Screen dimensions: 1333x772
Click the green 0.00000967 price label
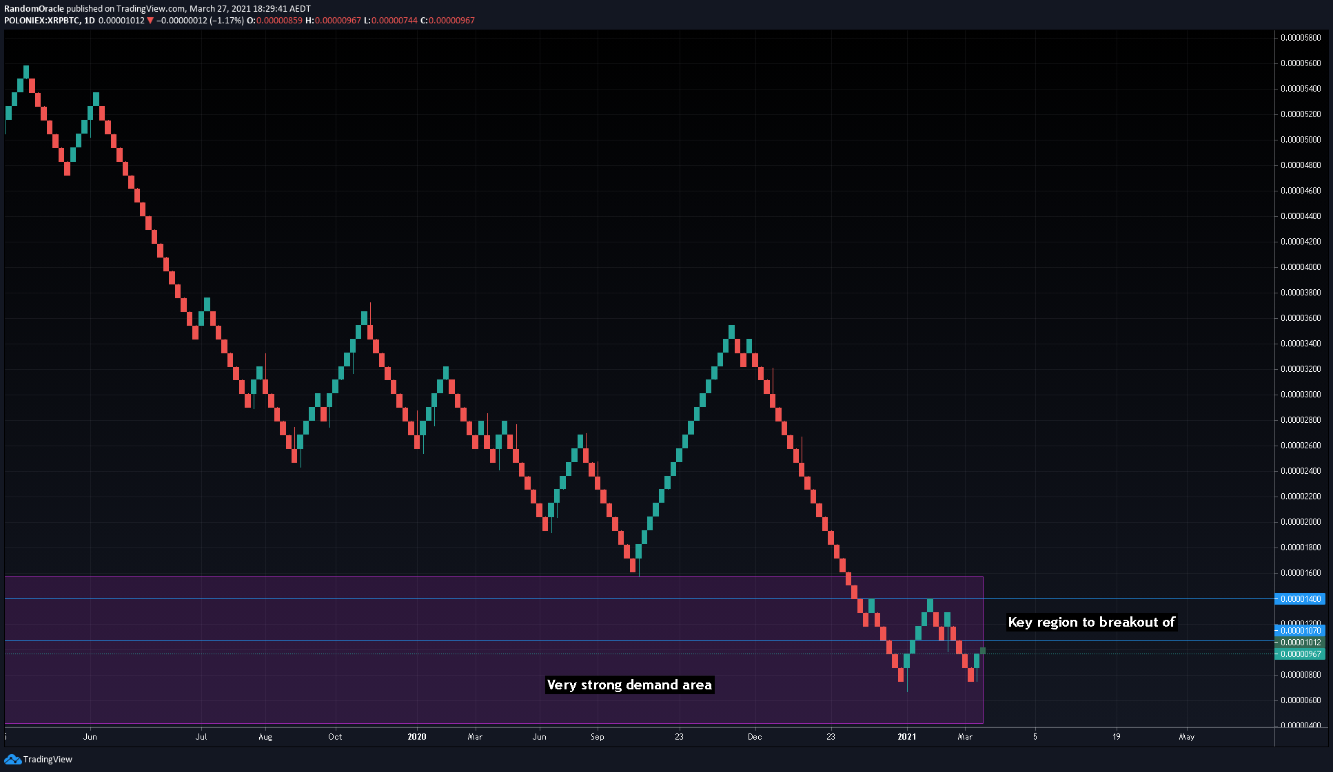pyautogui.click(x=1300, y=654)
